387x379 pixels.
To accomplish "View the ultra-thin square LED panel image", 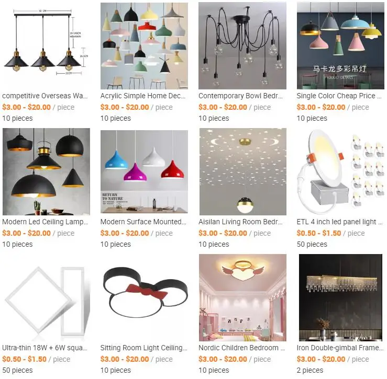I will tap(46, 297).
